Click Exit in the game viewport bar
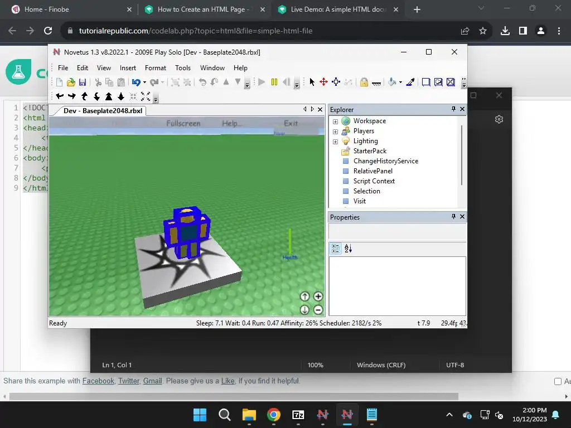The height and width of the screenshot is (428, 571). point(291,123)
